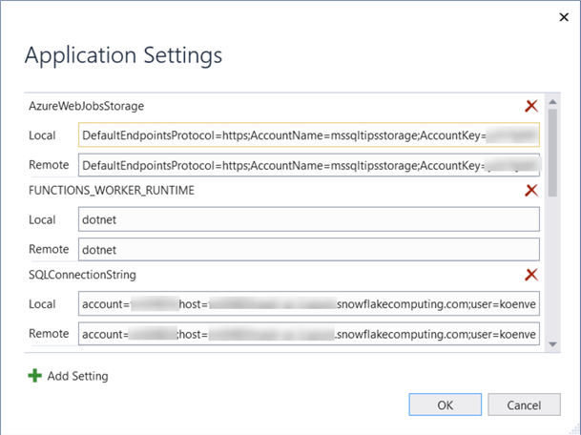
Task: Click the SQLConnectionString setting name label
Action: click(x=82, y=275)
